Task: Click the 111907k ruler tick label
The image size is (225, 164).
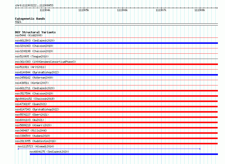Action: (x=161, y=10)
